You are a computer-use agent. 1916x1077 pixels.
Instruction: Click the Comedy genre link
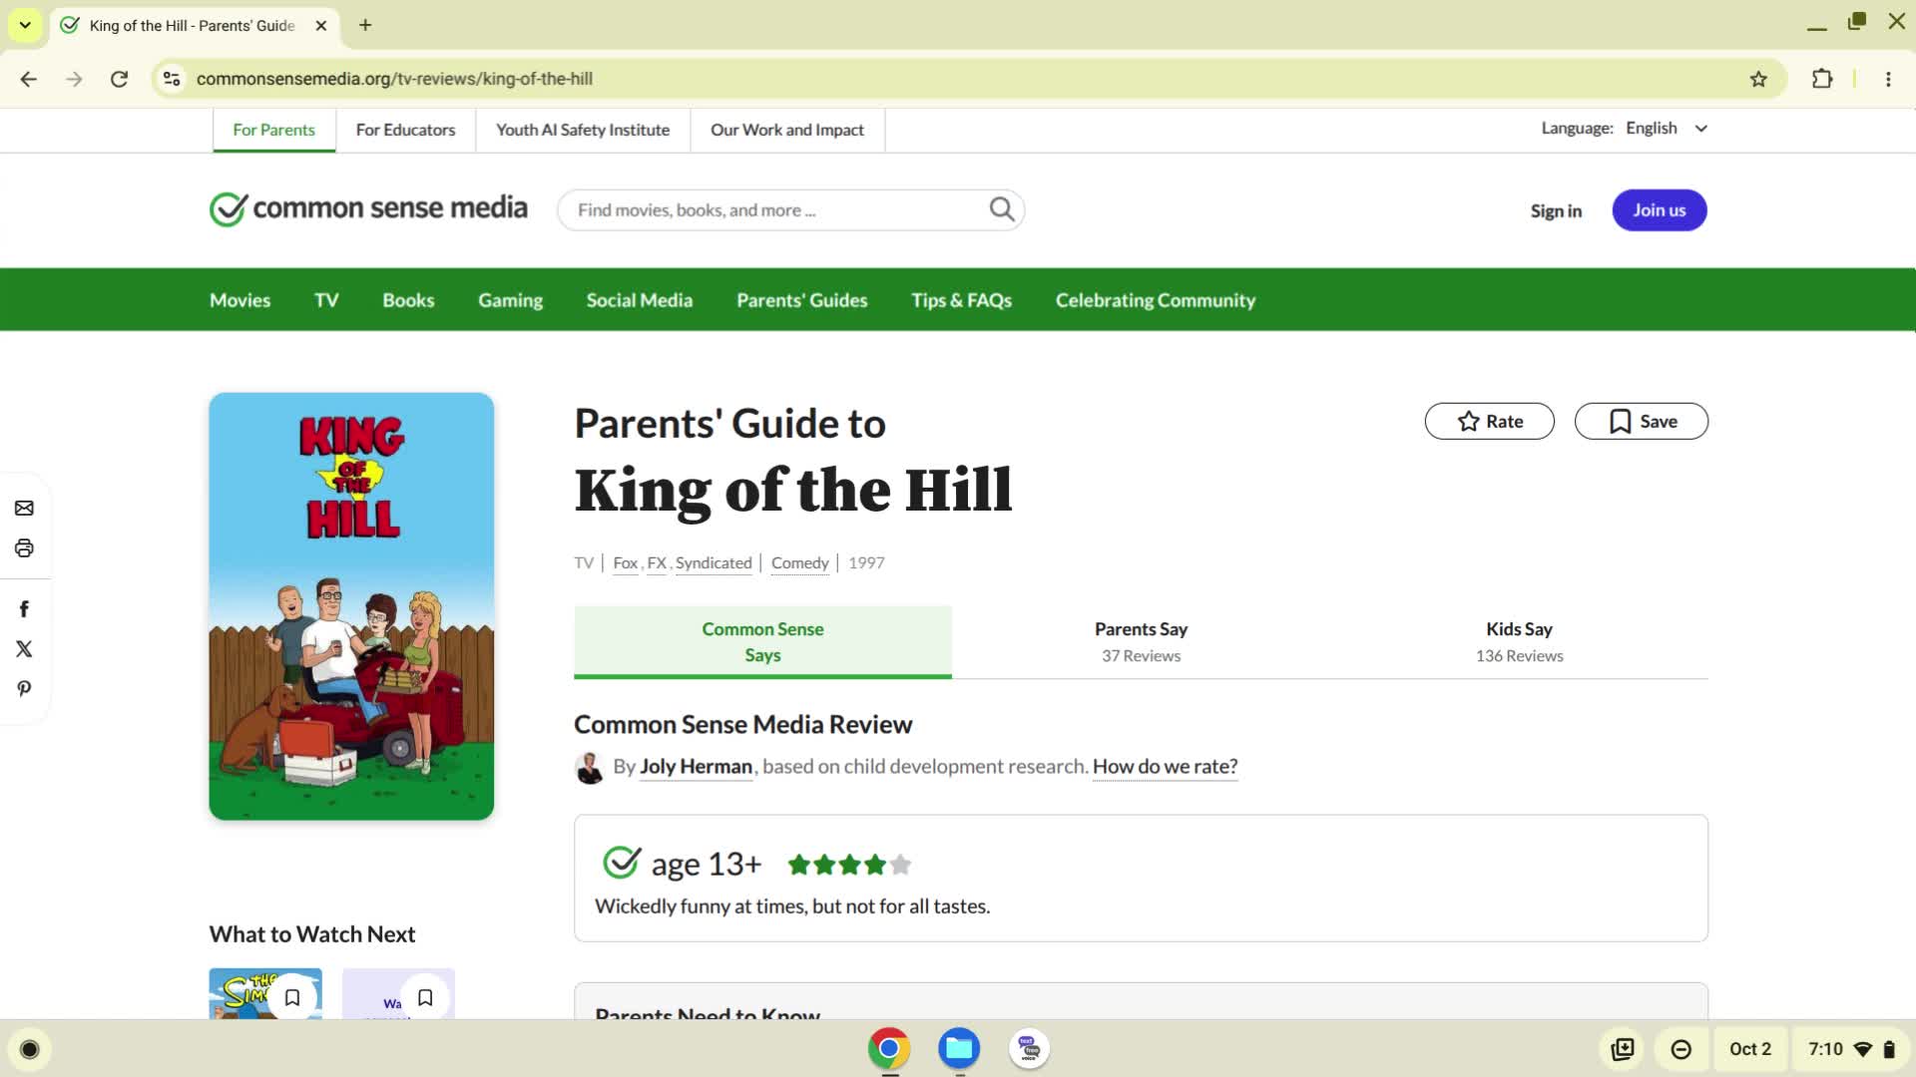[799, 563]
